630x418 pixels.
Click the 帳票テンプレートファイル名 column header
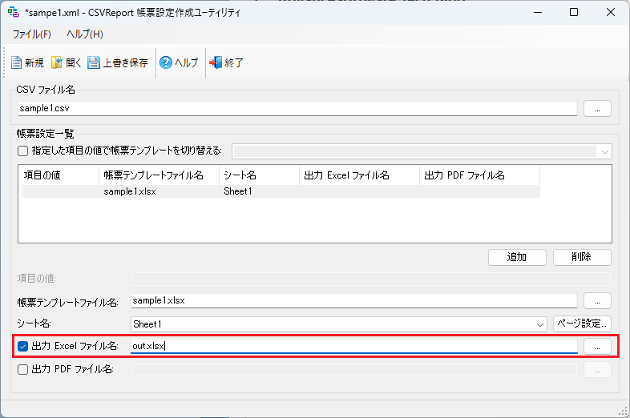tap(160, 175)
